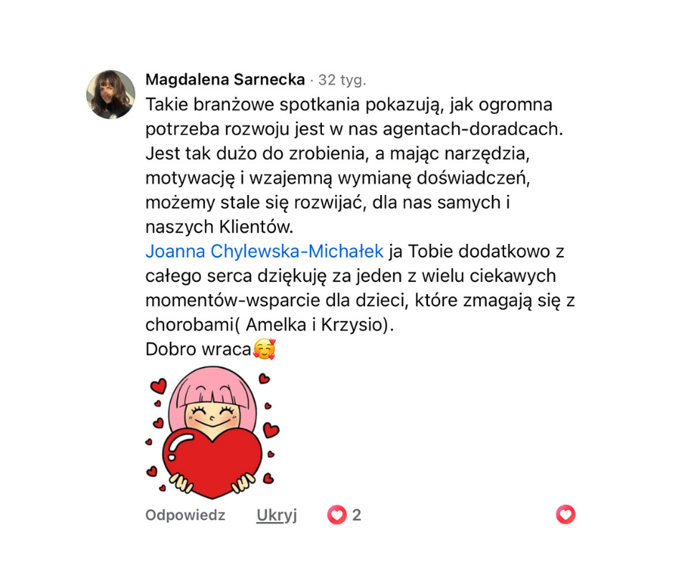This screenshot has height=565, width=674.
Task: Click the small heart at the sticker's top-left
Action: (x=158, y=385)
